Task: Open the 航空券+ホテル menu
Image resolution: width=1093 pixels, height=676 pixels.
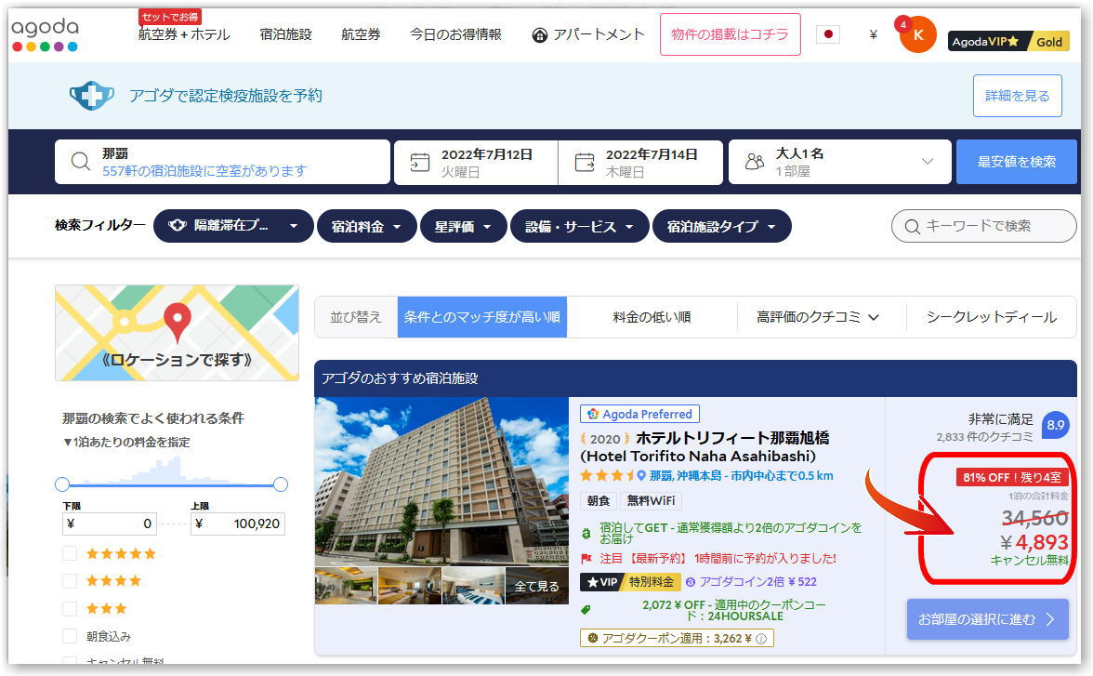Action: (184, 34)
